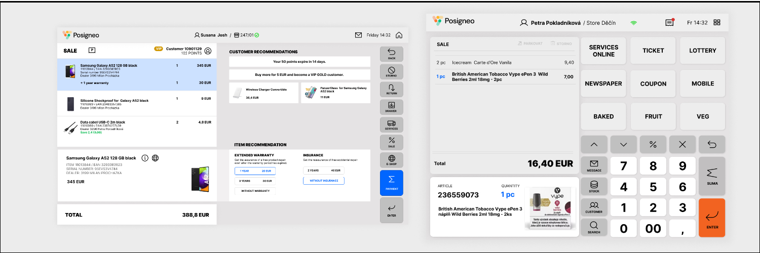
Task: Select the 3 YEARS 30 EUR warranty option
Action: coord(255,181)
